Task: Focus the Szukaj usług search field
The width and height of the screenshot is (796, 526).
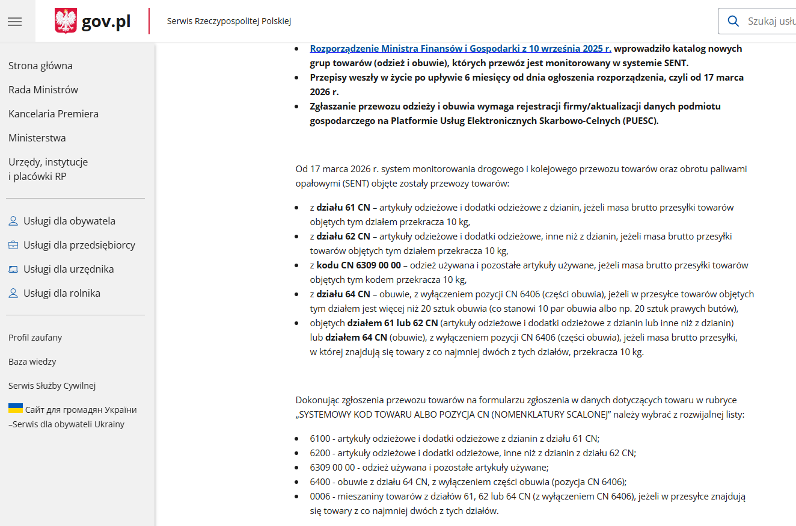Action: tap(771, 21)
